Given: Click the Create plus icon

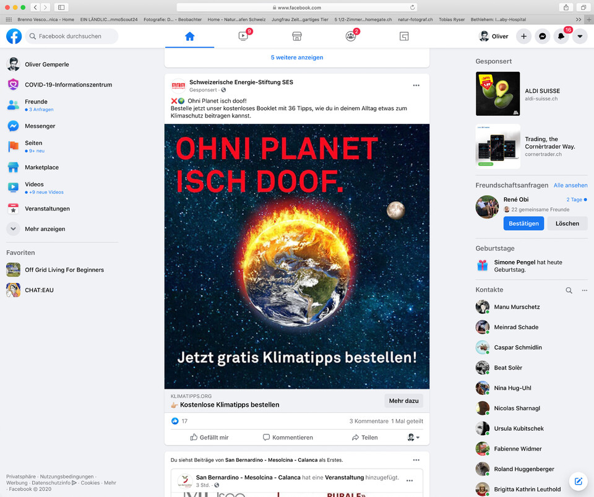Looking at the screenshot, I should (x=524, y=36).
